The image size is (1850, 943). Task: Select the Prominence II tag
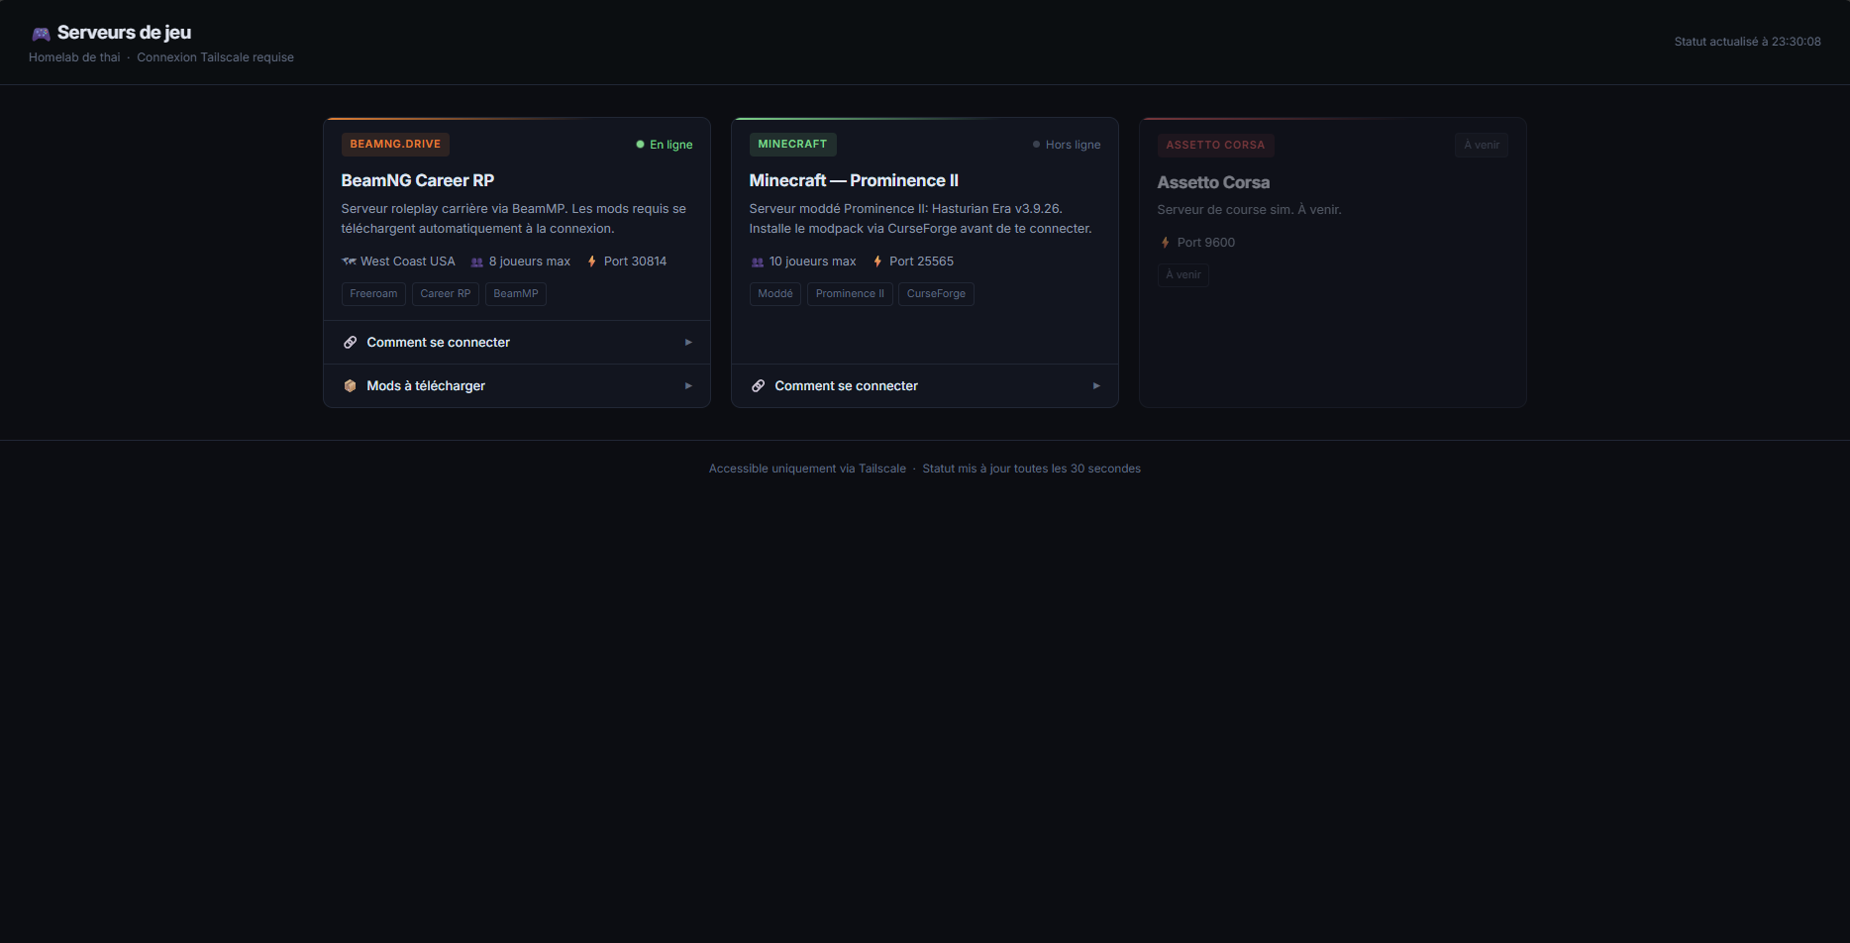pos(850,294)
